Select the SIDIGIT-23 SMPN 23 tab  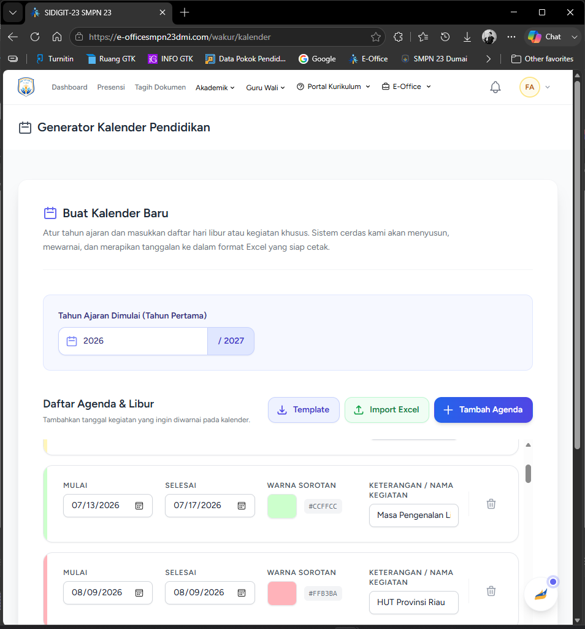pyautogui.click(x=99, y=12)
